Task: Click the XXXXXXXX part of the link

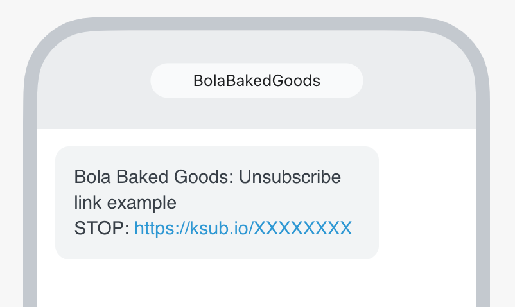Action: point(303,228)
